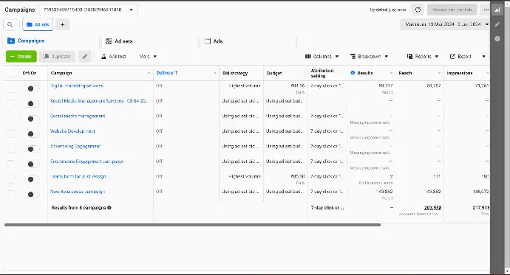The height and width of the screenshot is (275, 510).
Task: Open the pencil edit icon in right sidebar
Action: [497, 24]
